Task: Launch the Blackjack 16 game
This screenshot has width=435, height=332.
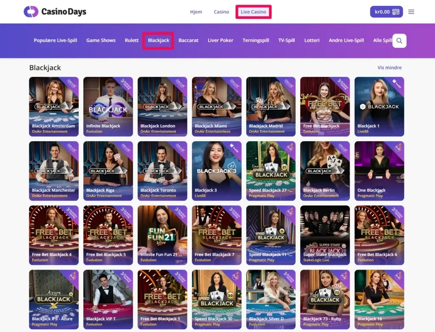Action: pos(379,300)
